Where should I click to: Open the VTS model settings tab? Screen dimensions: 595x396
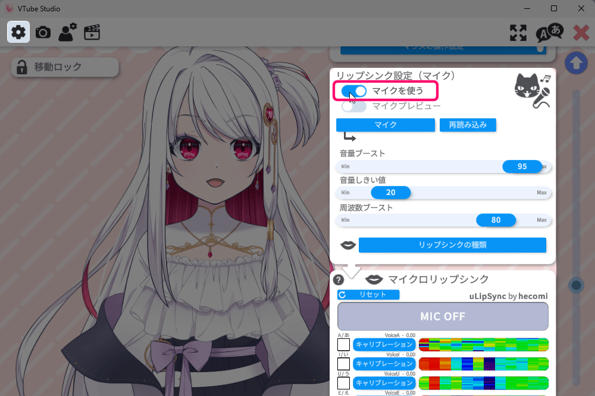pyautogui.click(x=67, y=32)
